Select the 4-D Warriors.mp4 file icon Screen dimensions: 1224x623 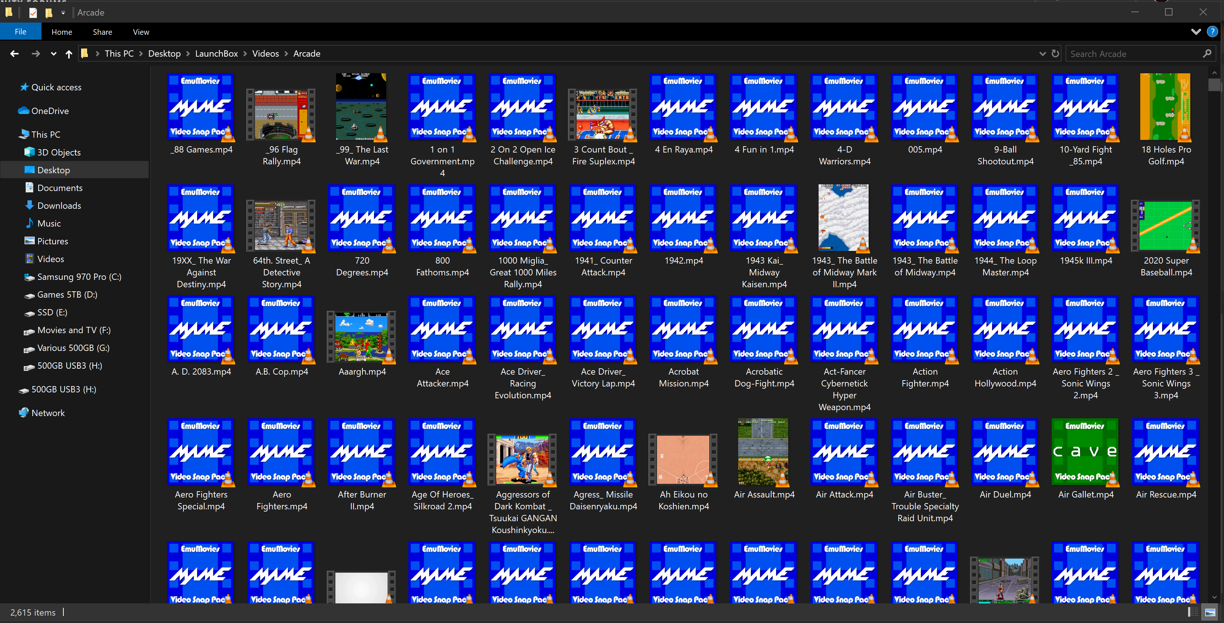click(x=844, y=107)
